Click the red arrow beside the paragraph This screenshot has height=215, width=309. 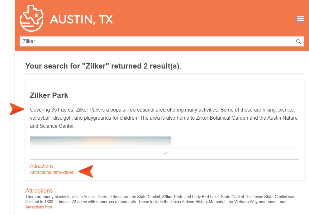tap(17, 109)
